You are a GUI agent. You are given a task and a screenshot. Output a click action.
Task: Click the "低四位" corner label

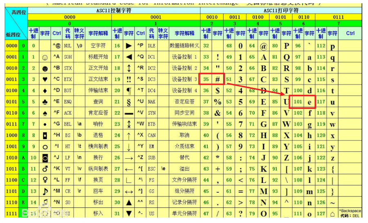(13, 35)
